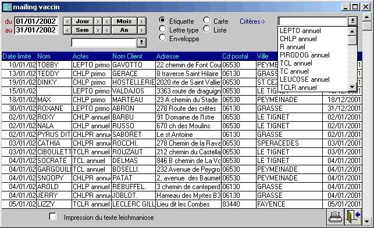
Task: Click previous arrow left of Sem
Action: point(67,30)
